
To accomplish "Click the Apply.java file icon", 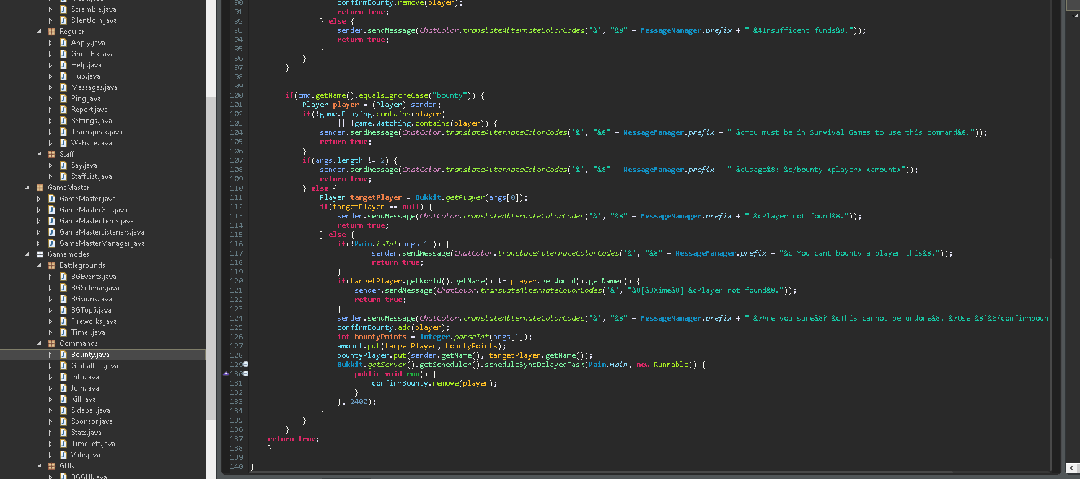I will 63,43.
